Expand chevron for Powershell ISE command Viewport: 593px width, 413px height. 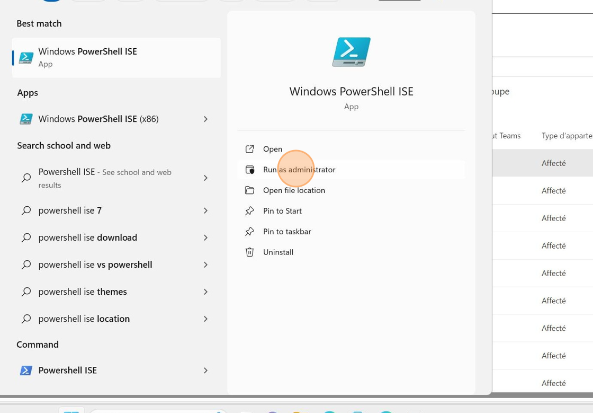coord(205,370)
